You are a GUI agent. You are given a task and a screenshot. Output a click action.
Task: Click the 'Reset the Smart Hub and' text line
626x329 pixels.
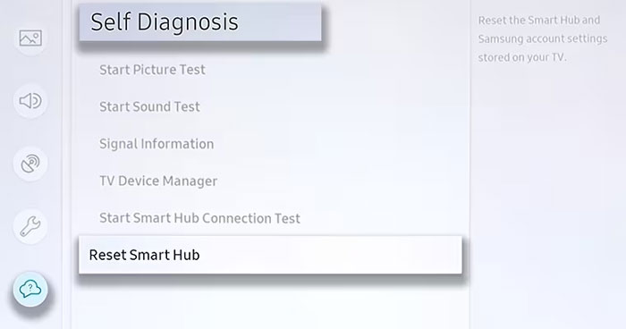(x=539, y=21)
